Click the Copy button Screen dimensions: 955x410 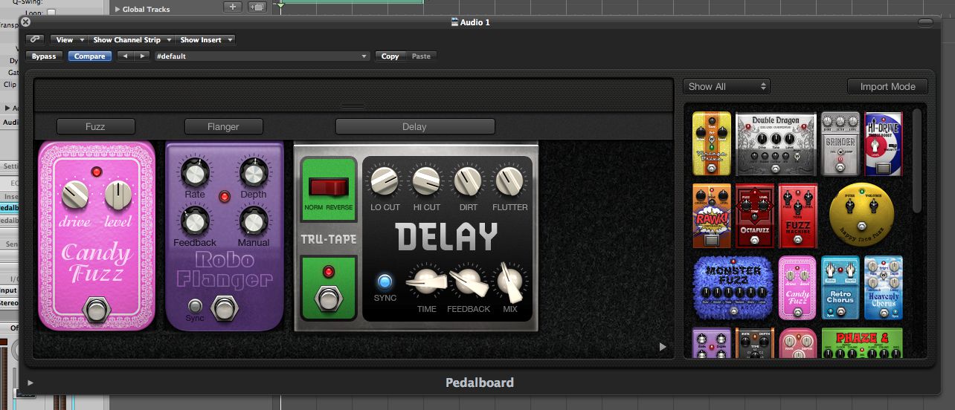(x=390, y=56)
